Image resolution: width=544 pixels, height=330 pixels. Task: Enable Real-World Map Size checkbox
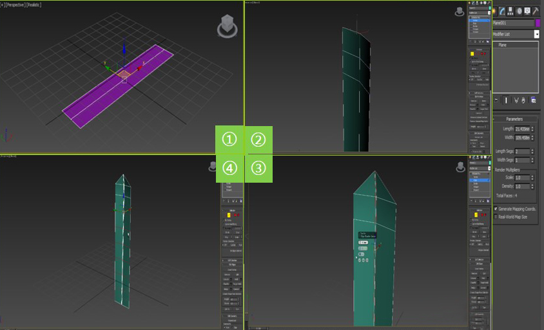click(x=496, y=217)
